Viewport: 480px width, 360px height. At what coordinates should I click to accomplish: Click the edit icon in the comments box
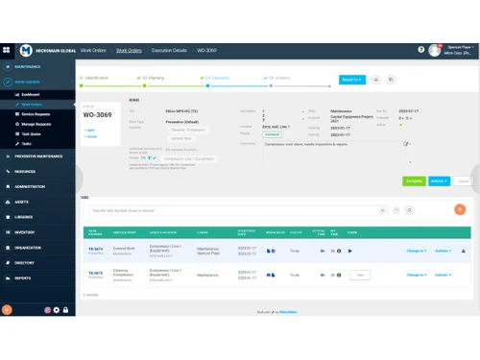pyautogui.click(x=406, y=144)
